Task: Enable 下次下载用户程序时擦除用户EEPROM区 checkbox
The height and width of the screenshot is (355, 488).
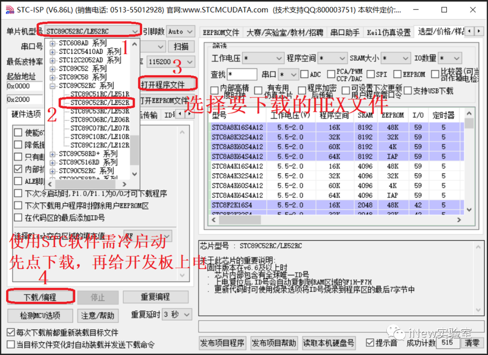Action: click(18, 206)
